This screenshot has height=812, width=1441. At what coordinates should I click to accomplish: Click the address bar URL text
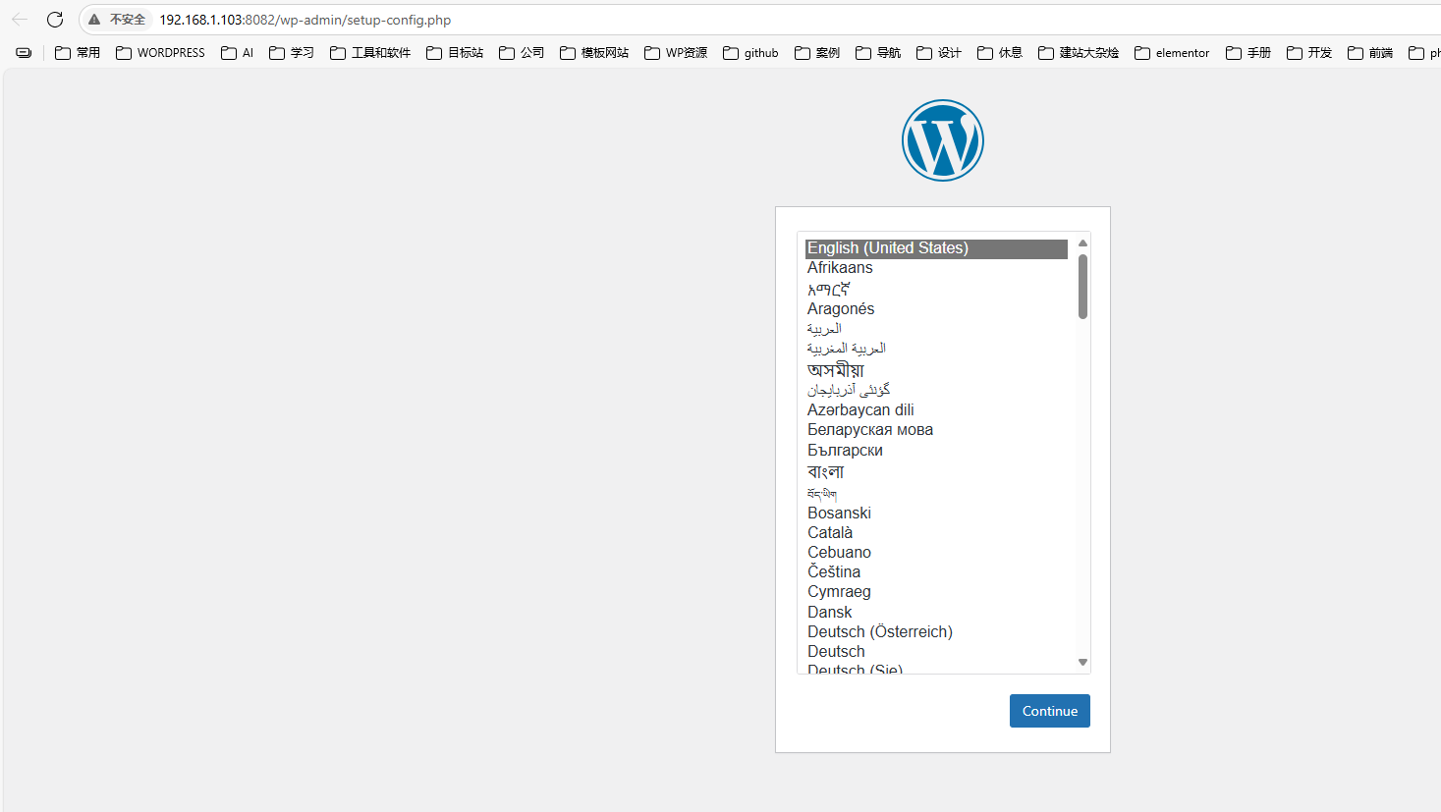pos(305,20)
